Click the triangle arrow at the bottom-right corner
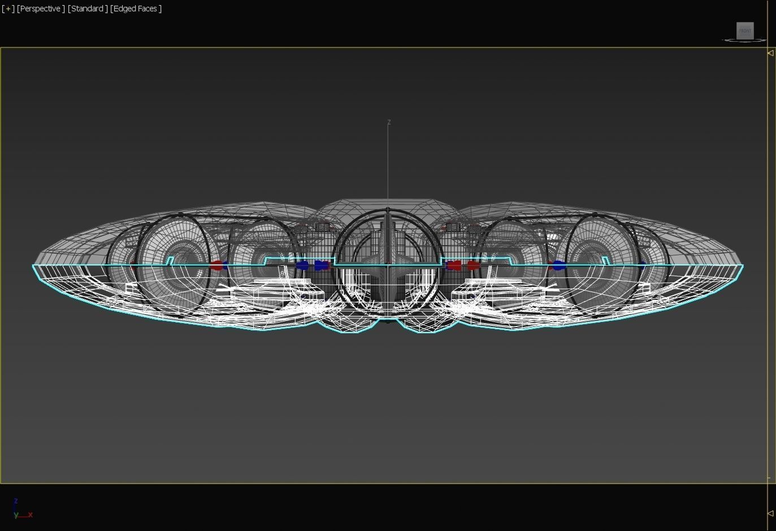 coord(770,513)
